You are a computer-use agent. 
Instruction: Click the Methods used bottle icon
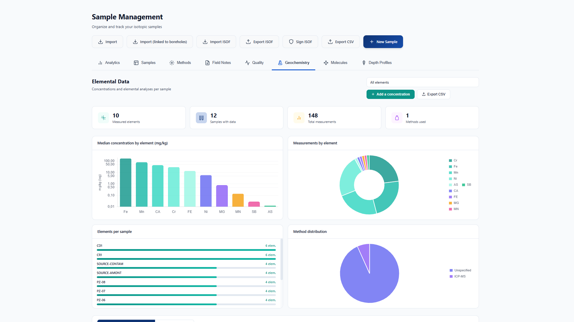397,118
